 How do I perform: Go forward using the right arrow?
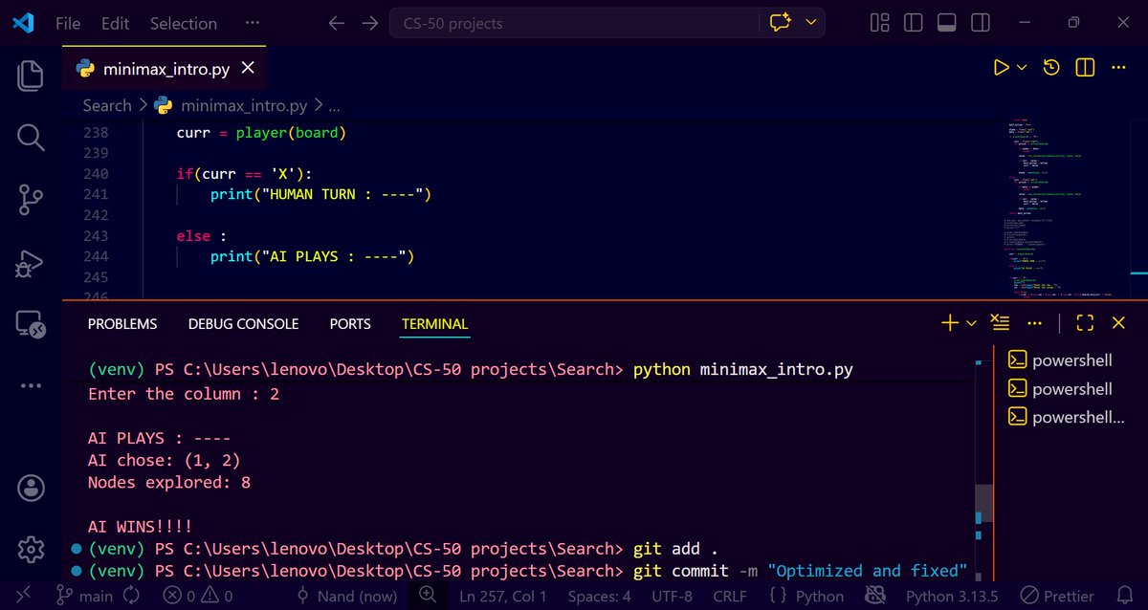pos(370,23)
